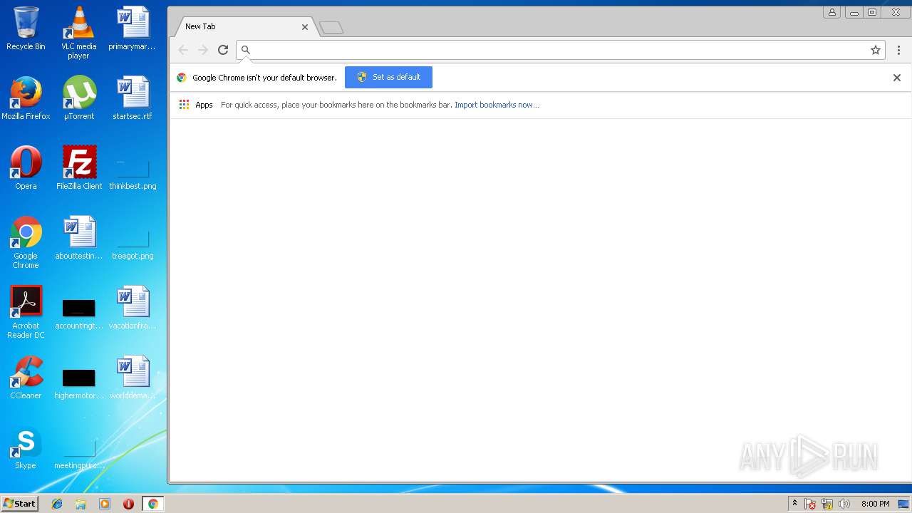The image size is (912, 513).
Task: Select the treegot.png file icon
Action: point(132,245)
